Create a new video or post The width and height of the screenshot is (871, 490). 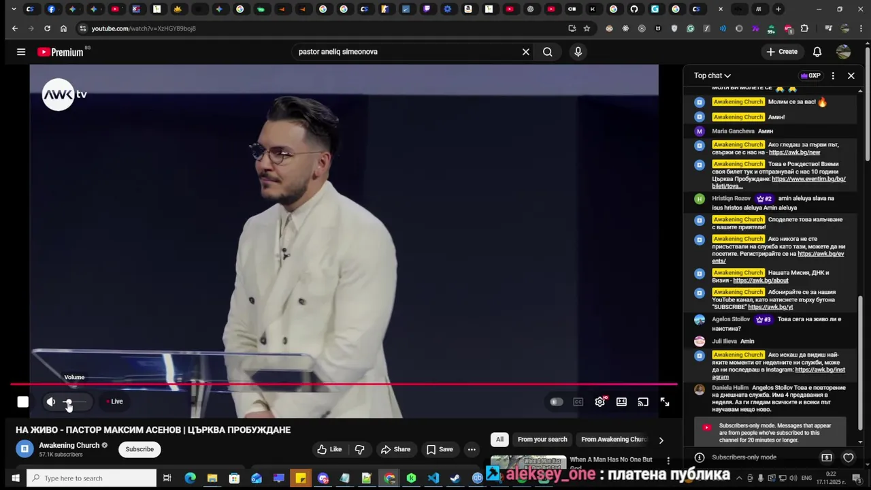click(x=781, y=52)
